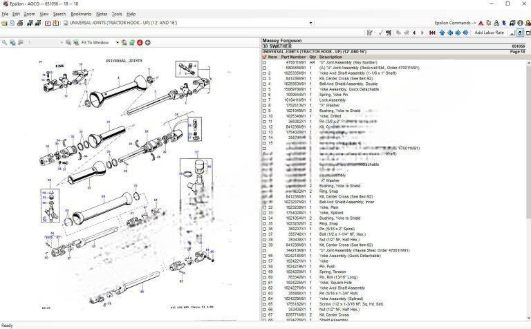Image resolution: width=531 pixels, height=329 pixels.
Task: Select checkbox for item 5 Yoke Assembly, Quick Detachable
Action: pyautogui.click(x=265, y=90)
